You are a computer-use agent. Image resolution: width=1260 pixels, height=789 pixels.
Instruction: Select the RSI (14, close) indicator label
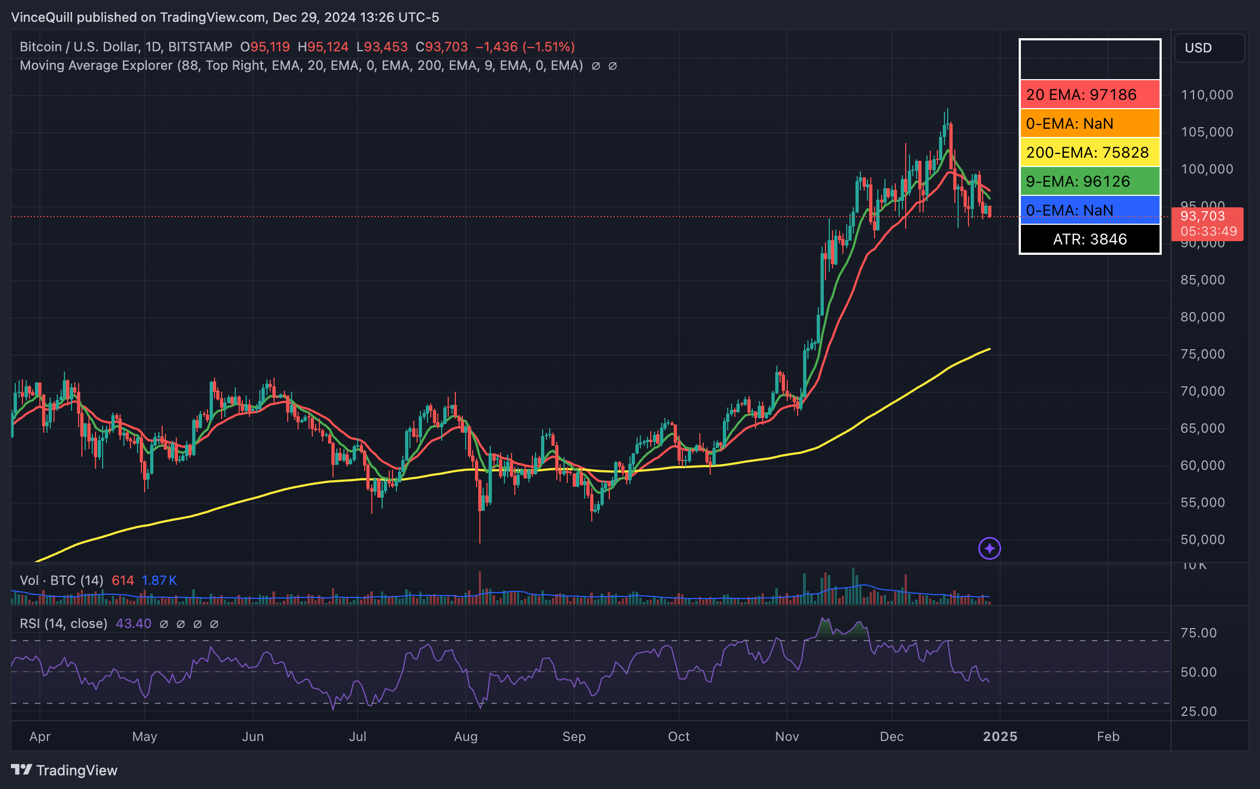64,624
